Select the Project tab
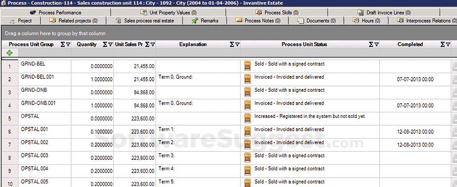Screen dimensions: 457x187 tap(20, 21)
